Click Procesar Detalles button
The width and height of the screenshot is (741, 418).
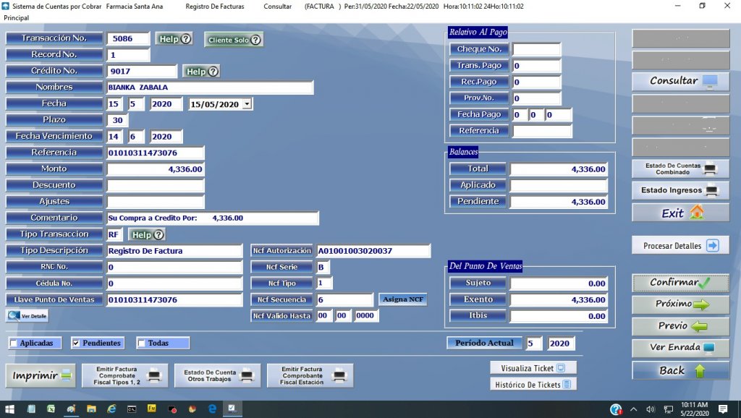point(680,246)
